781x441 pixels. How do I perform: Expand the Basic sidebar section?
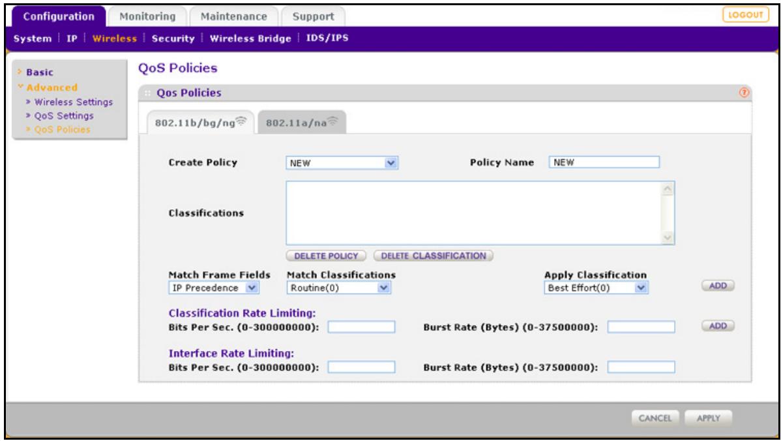[39, 72]
